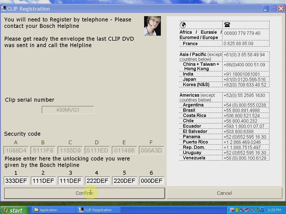Click security code field F 000A3D
The height and width of the screenshot is (214, 286).
click(x=151, y=150)
